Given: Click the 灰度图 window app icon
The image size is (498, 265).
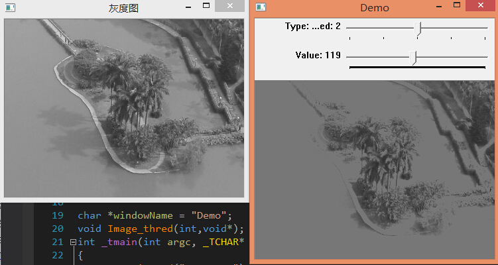Looking at the screenshot, I should pos(10,8).
